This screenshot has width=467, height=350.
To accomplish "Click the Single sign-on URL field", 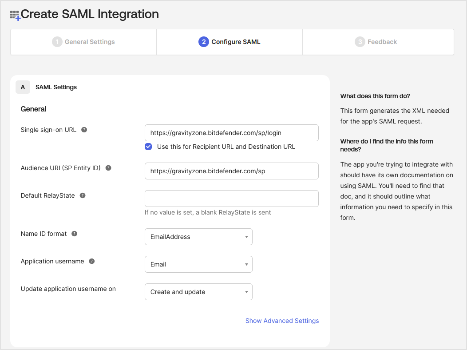I will (232, 133).
